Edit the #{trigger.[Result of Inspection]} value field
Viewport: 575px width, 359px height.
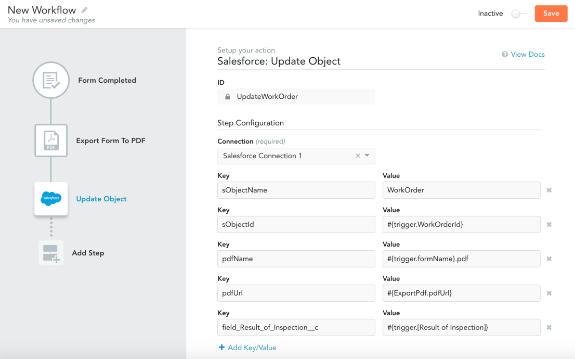point(461,327)
